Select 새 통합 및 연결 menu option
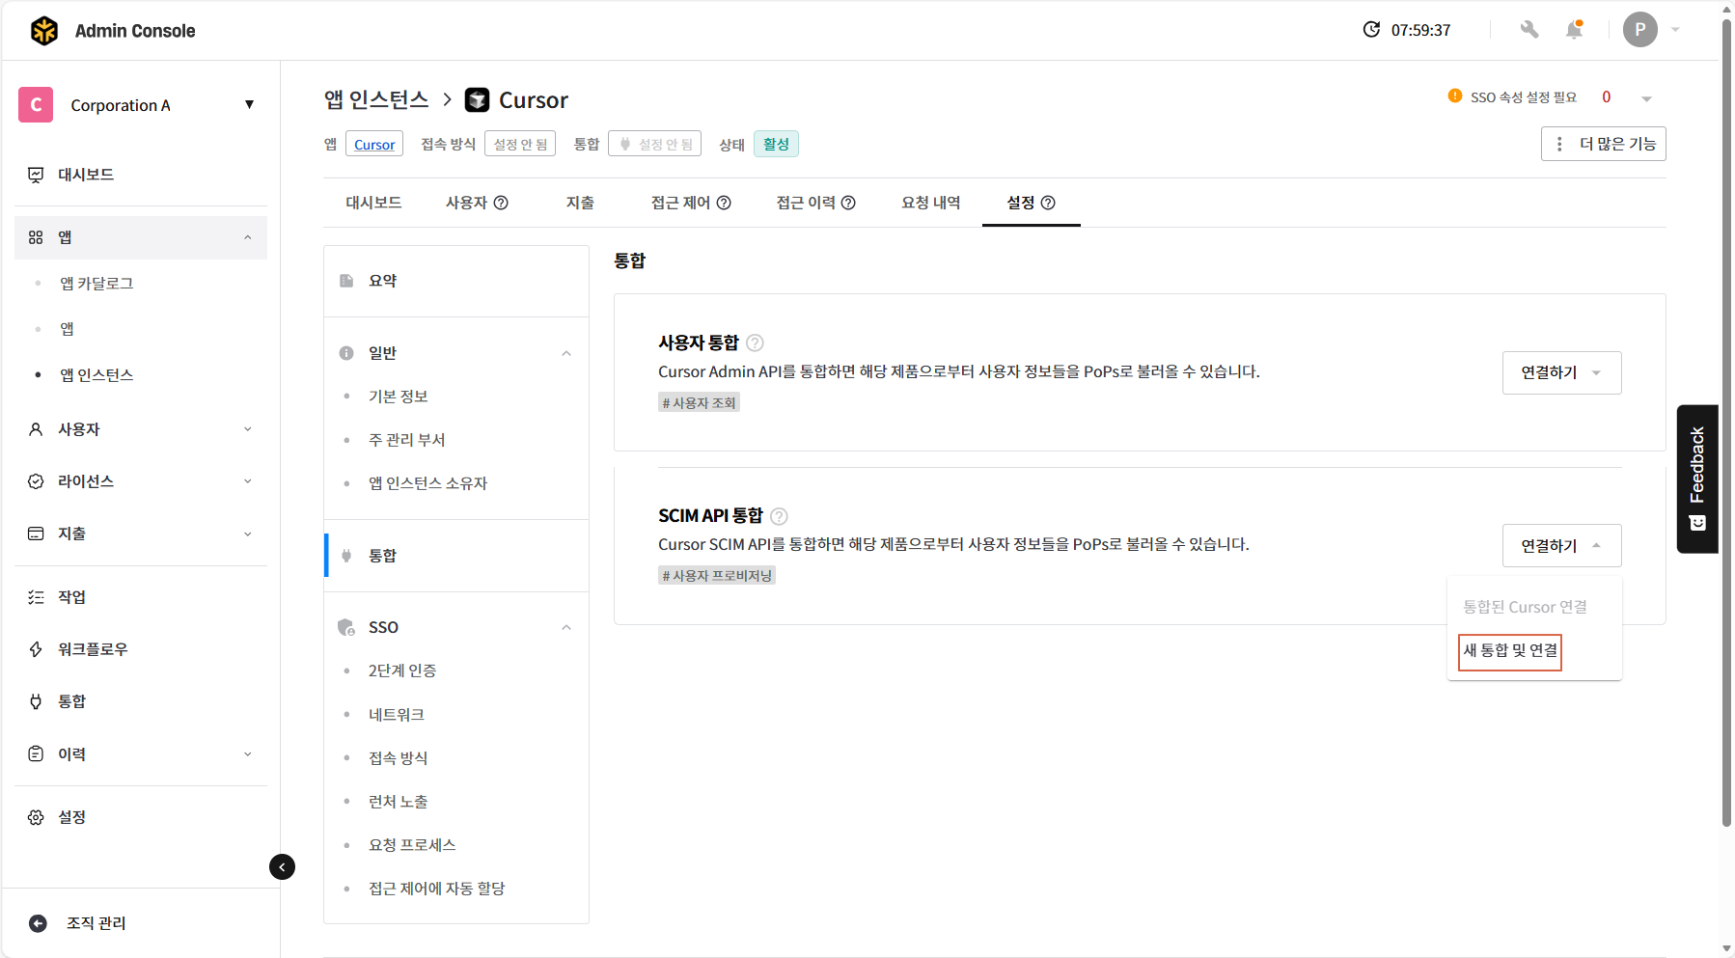This screenshot has height=958, width=1735. coord(1509,651)
